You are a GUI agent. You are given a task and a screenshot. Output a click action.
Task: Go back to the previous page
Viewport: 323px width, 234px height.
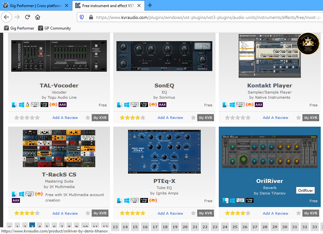pyautogui.click(x=6, y=17)
